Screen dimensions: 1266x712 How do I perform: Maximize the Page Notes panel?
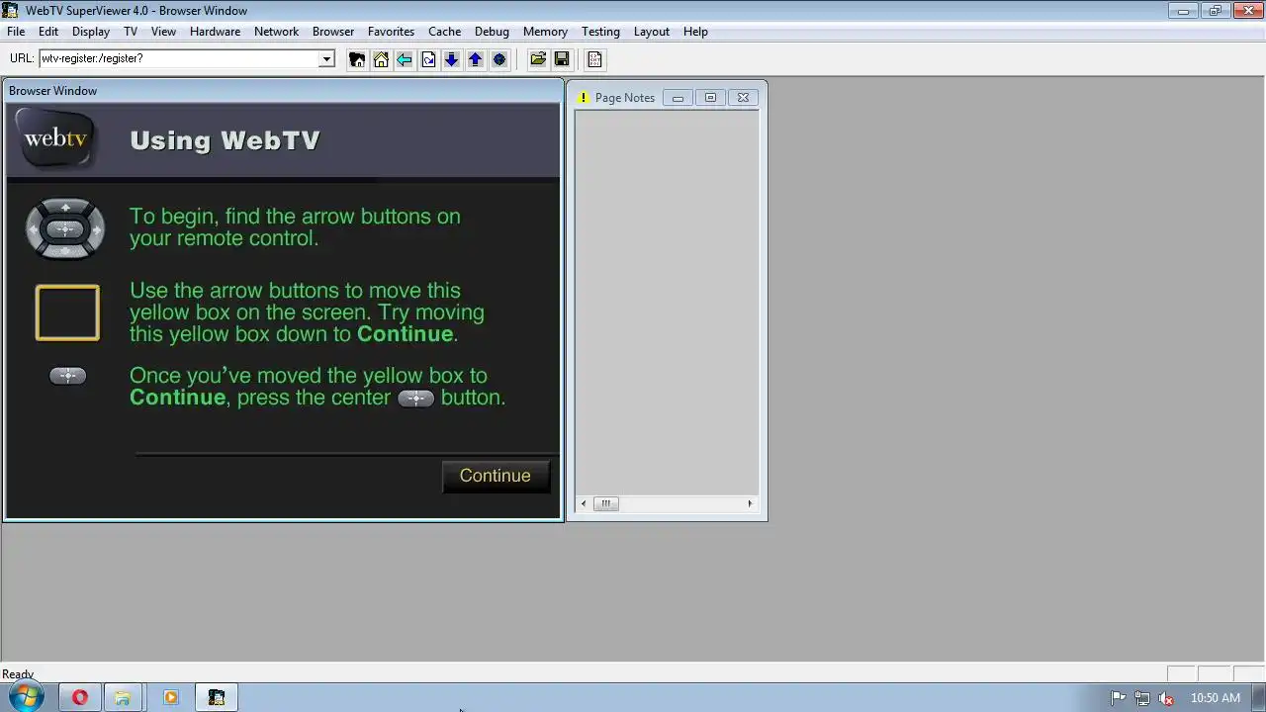(x=710, y=98)
